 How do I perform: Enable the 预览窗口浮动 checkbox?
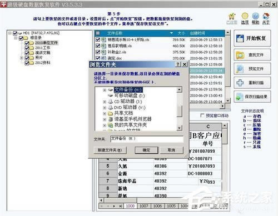coord(202,115)
